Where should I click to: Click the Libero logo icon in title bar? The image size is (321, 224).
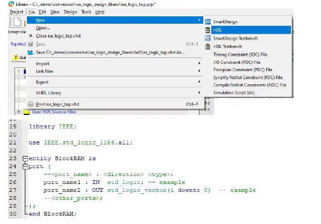[11, 4]
